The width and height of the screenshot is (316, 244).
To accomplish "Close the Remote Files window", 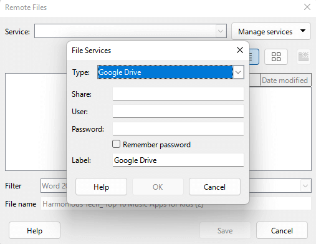I will pyautogui.click(x=307, y=7).
